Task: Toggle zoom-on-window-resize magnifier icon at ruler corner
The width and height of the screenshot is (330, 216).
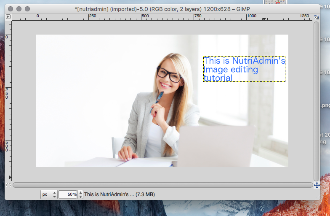Action: (317, 17)
